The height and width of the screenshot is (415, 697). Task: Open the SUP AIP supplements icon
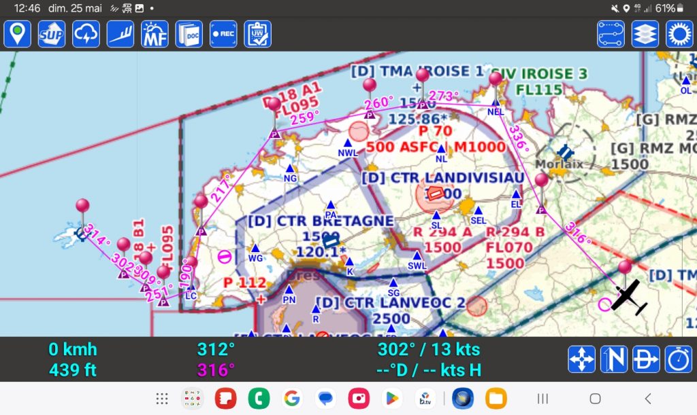(52, 34)
